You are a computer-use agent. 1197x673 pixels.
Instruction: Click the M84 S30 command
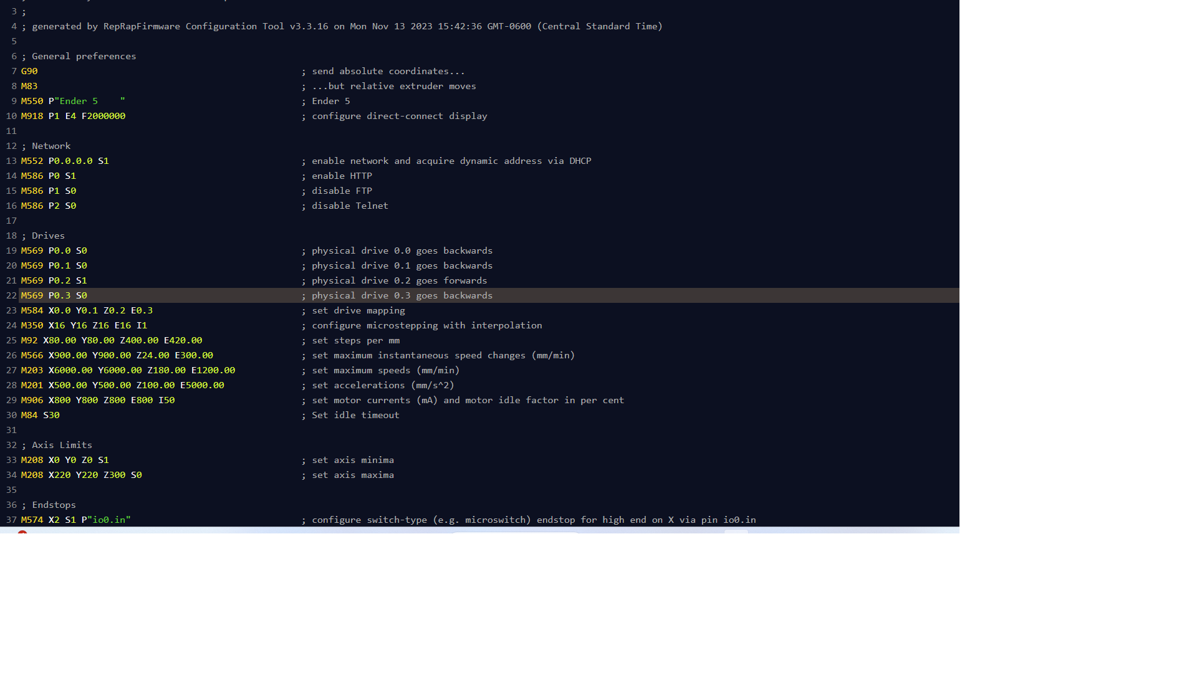click(x=41, y=415)
